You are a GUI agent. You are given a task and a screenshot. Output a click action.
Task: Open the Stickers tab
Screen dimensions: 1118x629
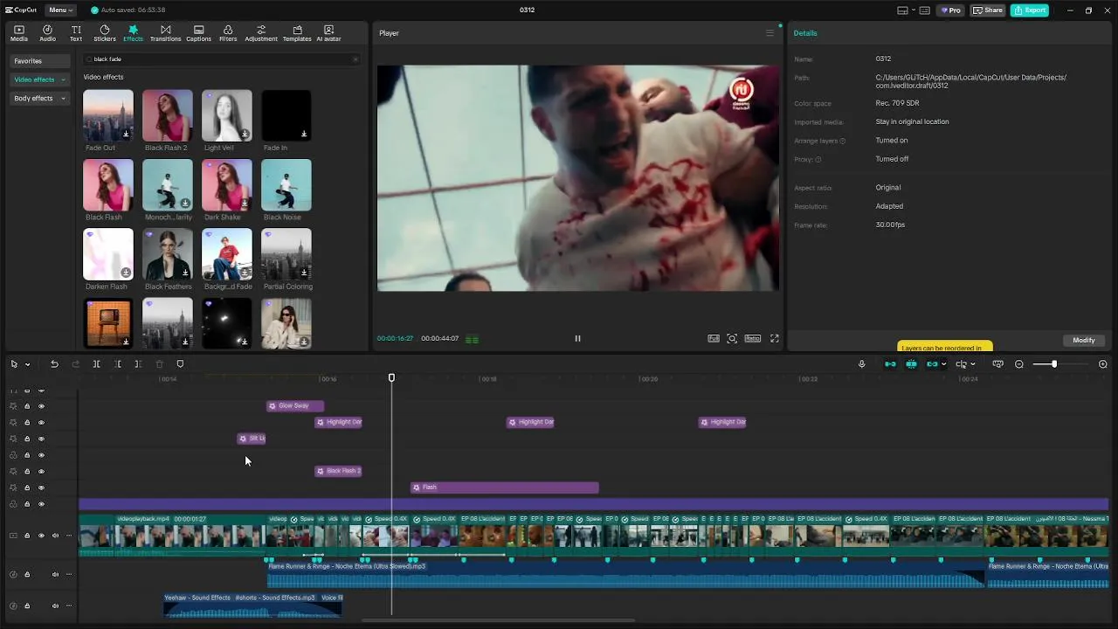point(105,33)
